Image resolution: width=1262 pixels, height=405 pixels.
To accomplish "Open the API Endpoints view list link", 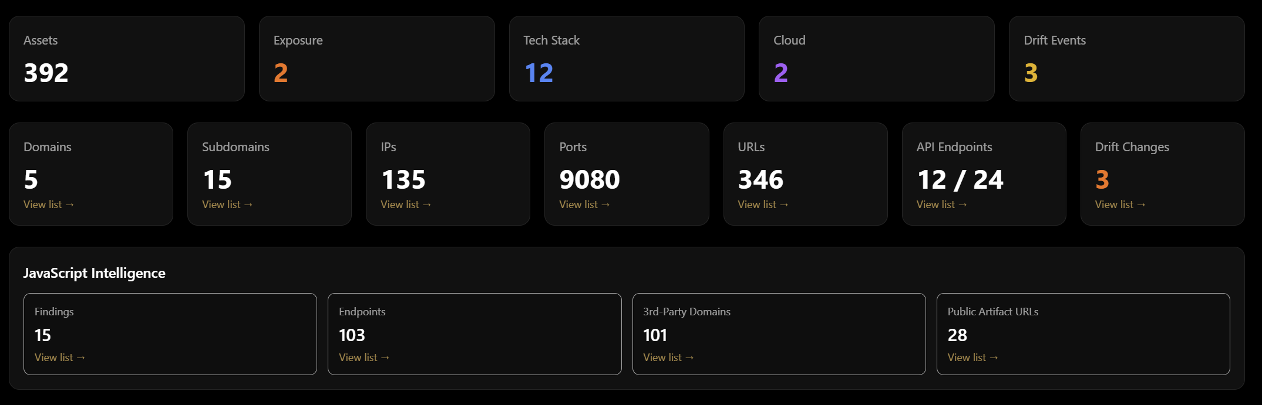I will [x=941, y=204].
